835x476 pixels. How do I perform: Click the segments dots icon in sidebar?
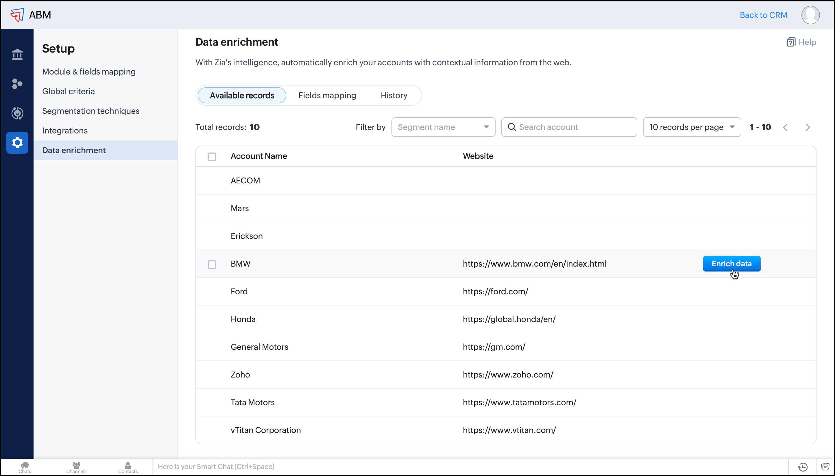pos(17,84)
